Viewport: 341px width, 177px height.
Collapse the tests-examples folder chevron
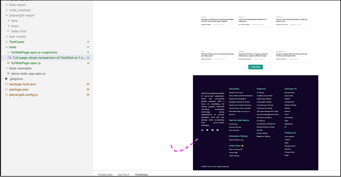(x=7, y=68)
